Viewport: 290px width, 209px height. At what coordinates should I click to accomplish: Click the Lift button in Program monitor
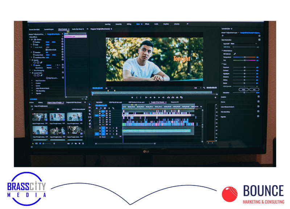169,97
